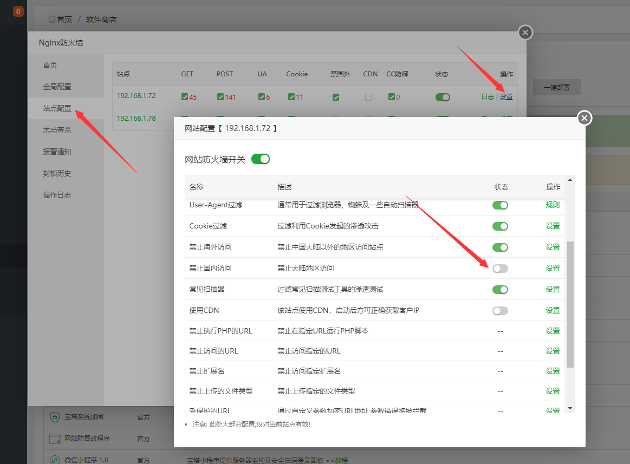The width and height of the screenshot is (630, 464).
Task: Disable the 禁止海外访问 toggle
Action: 500,247
